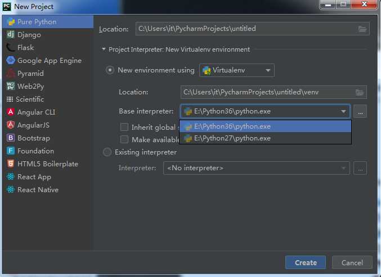Choose the HTML5 Boilerplate icon

[11, 164]
